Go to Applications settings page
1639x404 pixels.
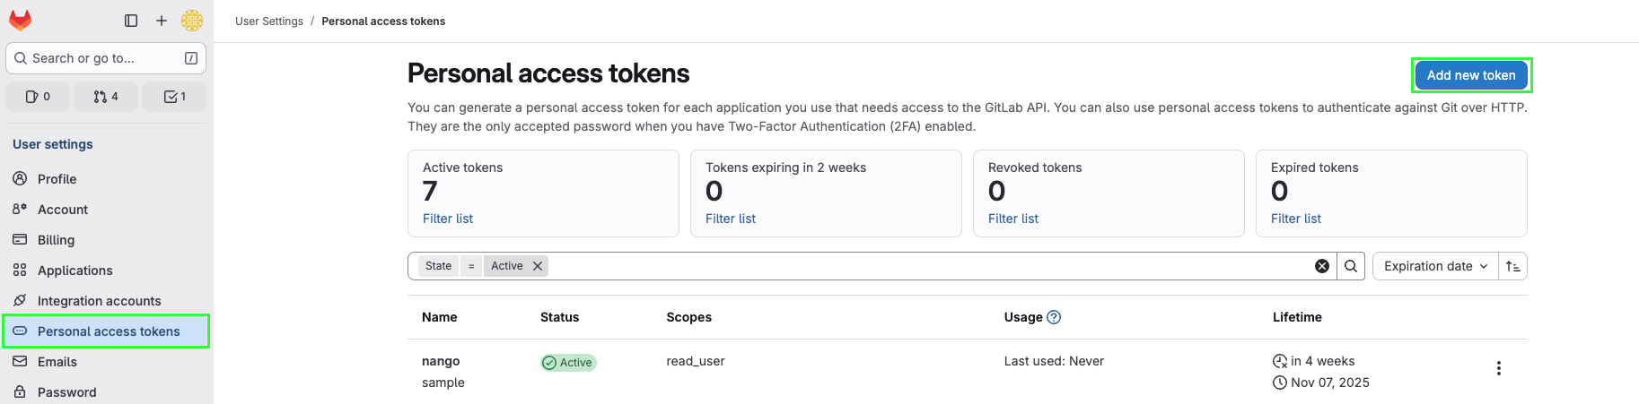pyautogui.click(x=74, y=271)
